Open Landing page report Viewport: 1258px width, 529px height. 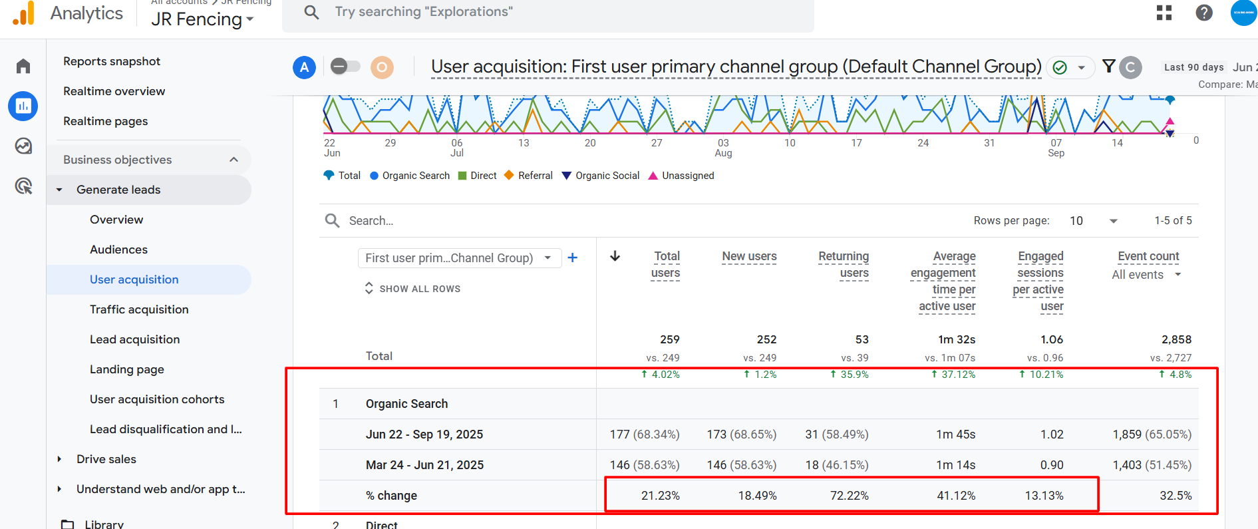[127, 369]
